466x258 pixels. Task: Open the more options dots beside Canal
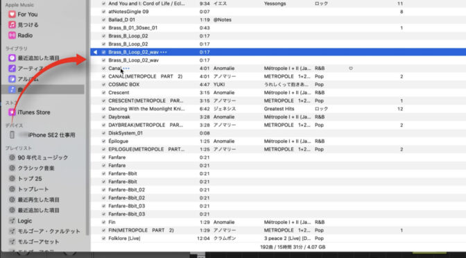tap(127, 69)
